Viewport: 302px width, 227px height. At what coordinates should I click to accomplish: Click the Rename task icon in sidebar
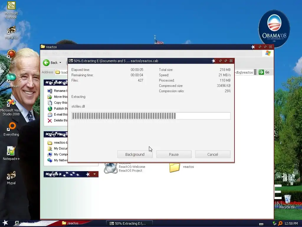[x=50, y=91]
